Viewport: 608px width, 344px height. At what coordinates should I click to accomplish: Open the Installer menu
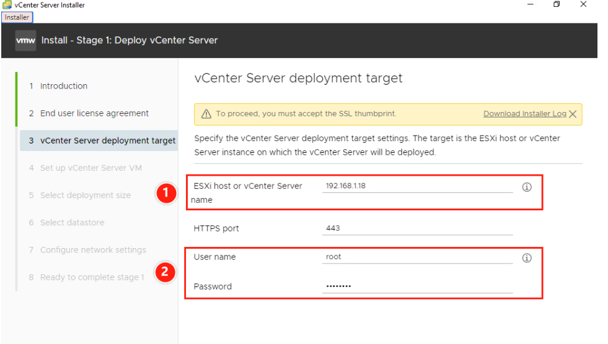(x=17, y=17)
